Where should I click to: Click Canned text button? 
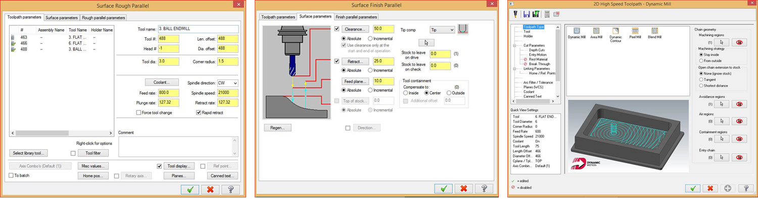222,176
